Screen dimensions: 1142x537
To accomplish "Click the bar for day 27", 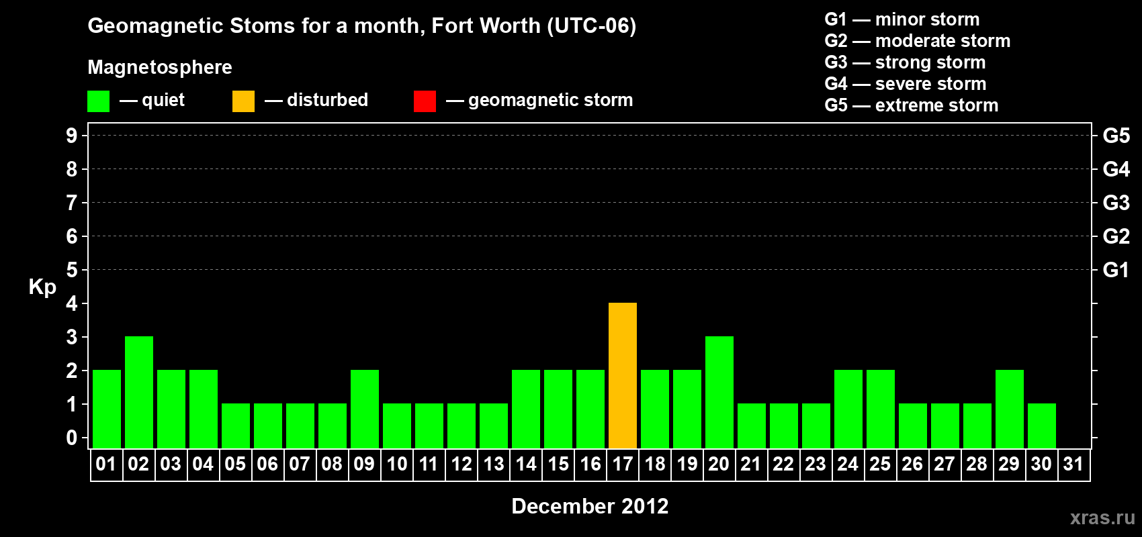I will coord(945,426).
